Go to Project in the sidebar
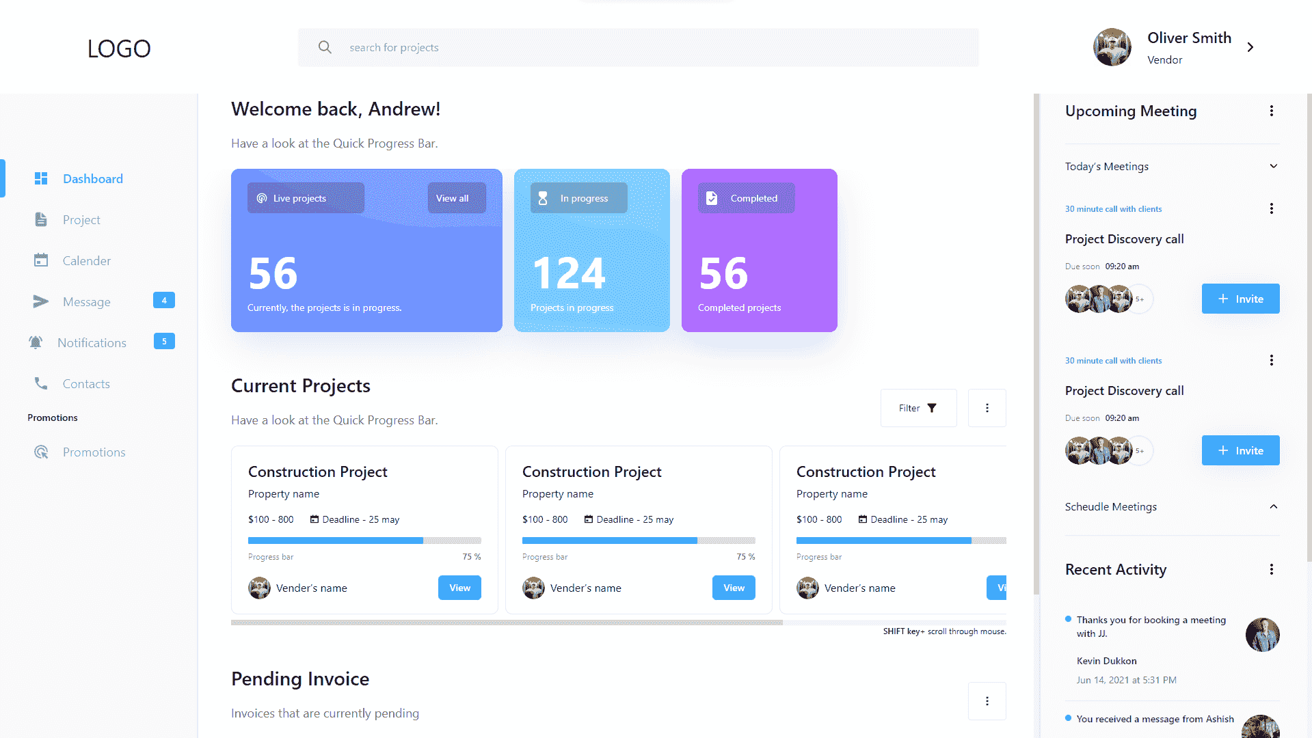 81,219
